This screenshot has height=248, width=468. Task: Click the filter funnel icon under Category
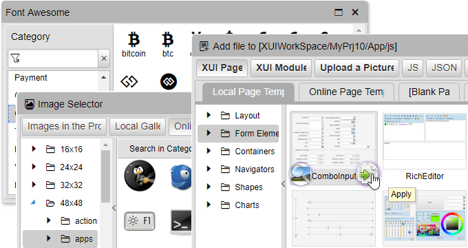point(15,59)
